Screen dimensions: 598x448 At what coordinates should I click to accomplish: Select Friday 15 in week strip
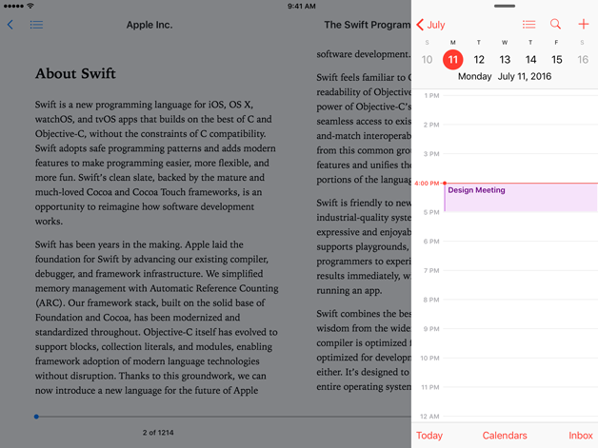[x=557, y=59]
